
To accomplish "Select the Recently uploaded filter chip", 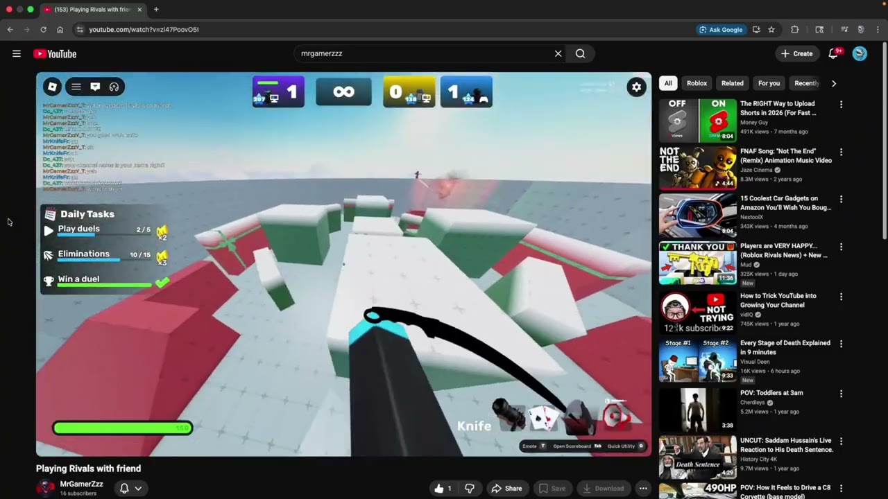I will coord(807,83).
